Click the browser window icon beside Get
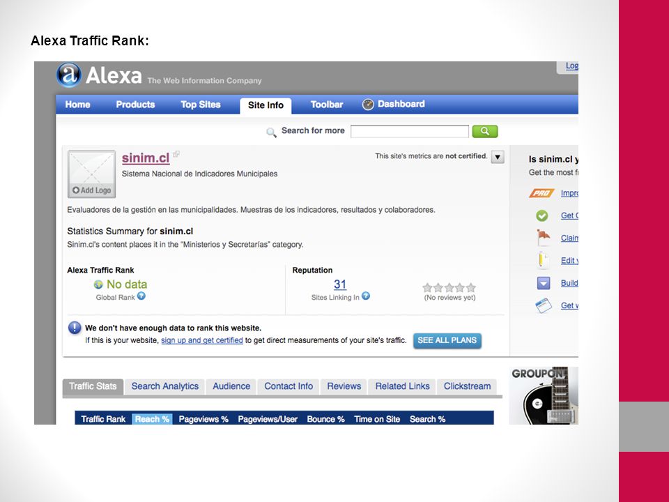 [x=543, y=305]
